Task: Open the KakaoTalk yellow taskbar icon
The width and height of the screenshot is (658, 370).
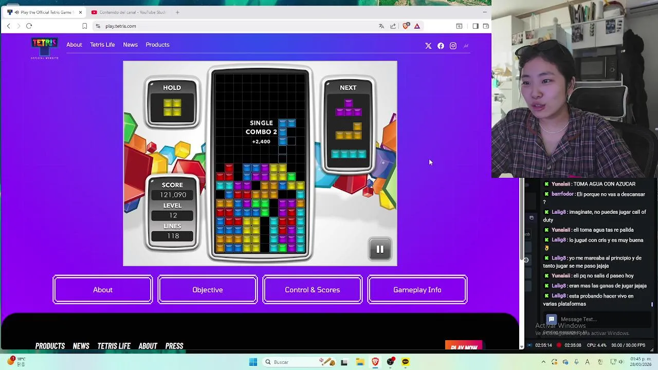Action: (406, 362)
